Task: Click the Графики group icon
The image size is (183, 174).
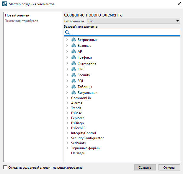Action: 73,57
